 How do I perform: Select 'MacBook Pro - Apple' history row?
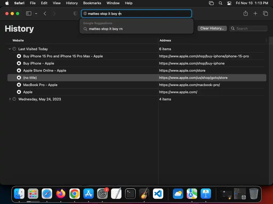(137, 85)
